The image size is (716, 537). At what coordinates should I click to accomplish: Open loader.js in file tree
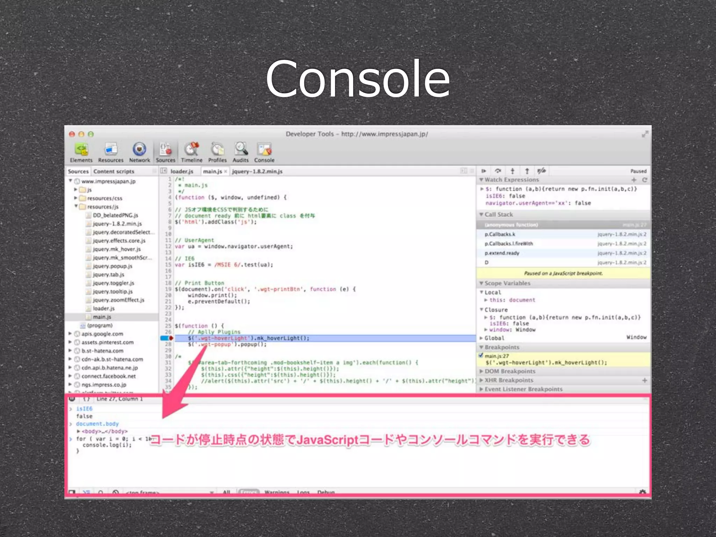(103, 308)
